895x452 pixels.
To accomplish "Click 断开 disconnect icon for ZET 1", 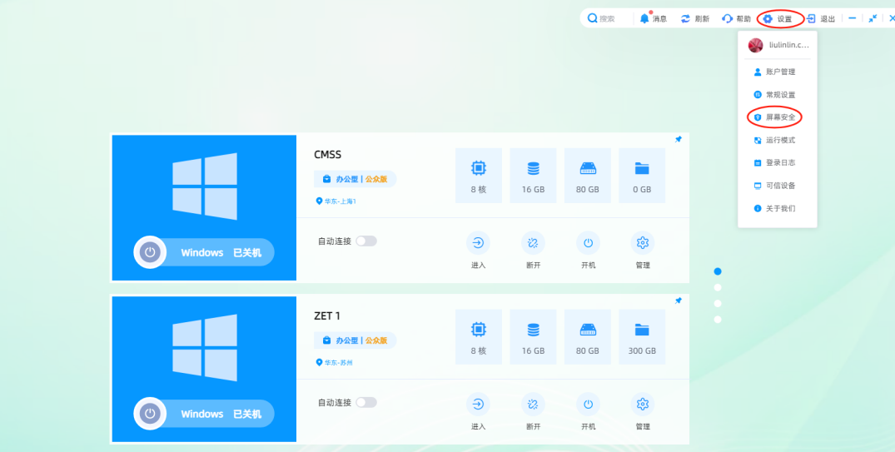I will point(533,404).
